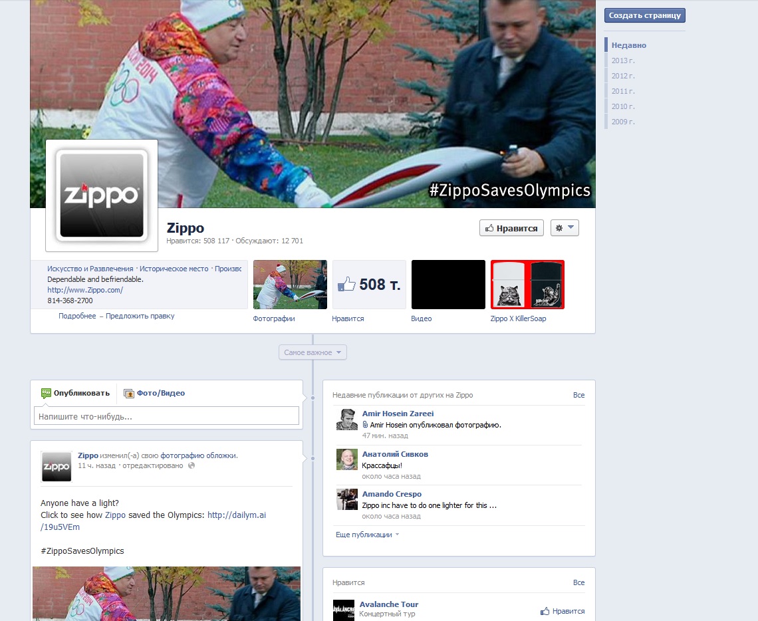Click the Нравится label under the likes tile
The height and width of the screenshot is (621, 758).
coord(348,318)
